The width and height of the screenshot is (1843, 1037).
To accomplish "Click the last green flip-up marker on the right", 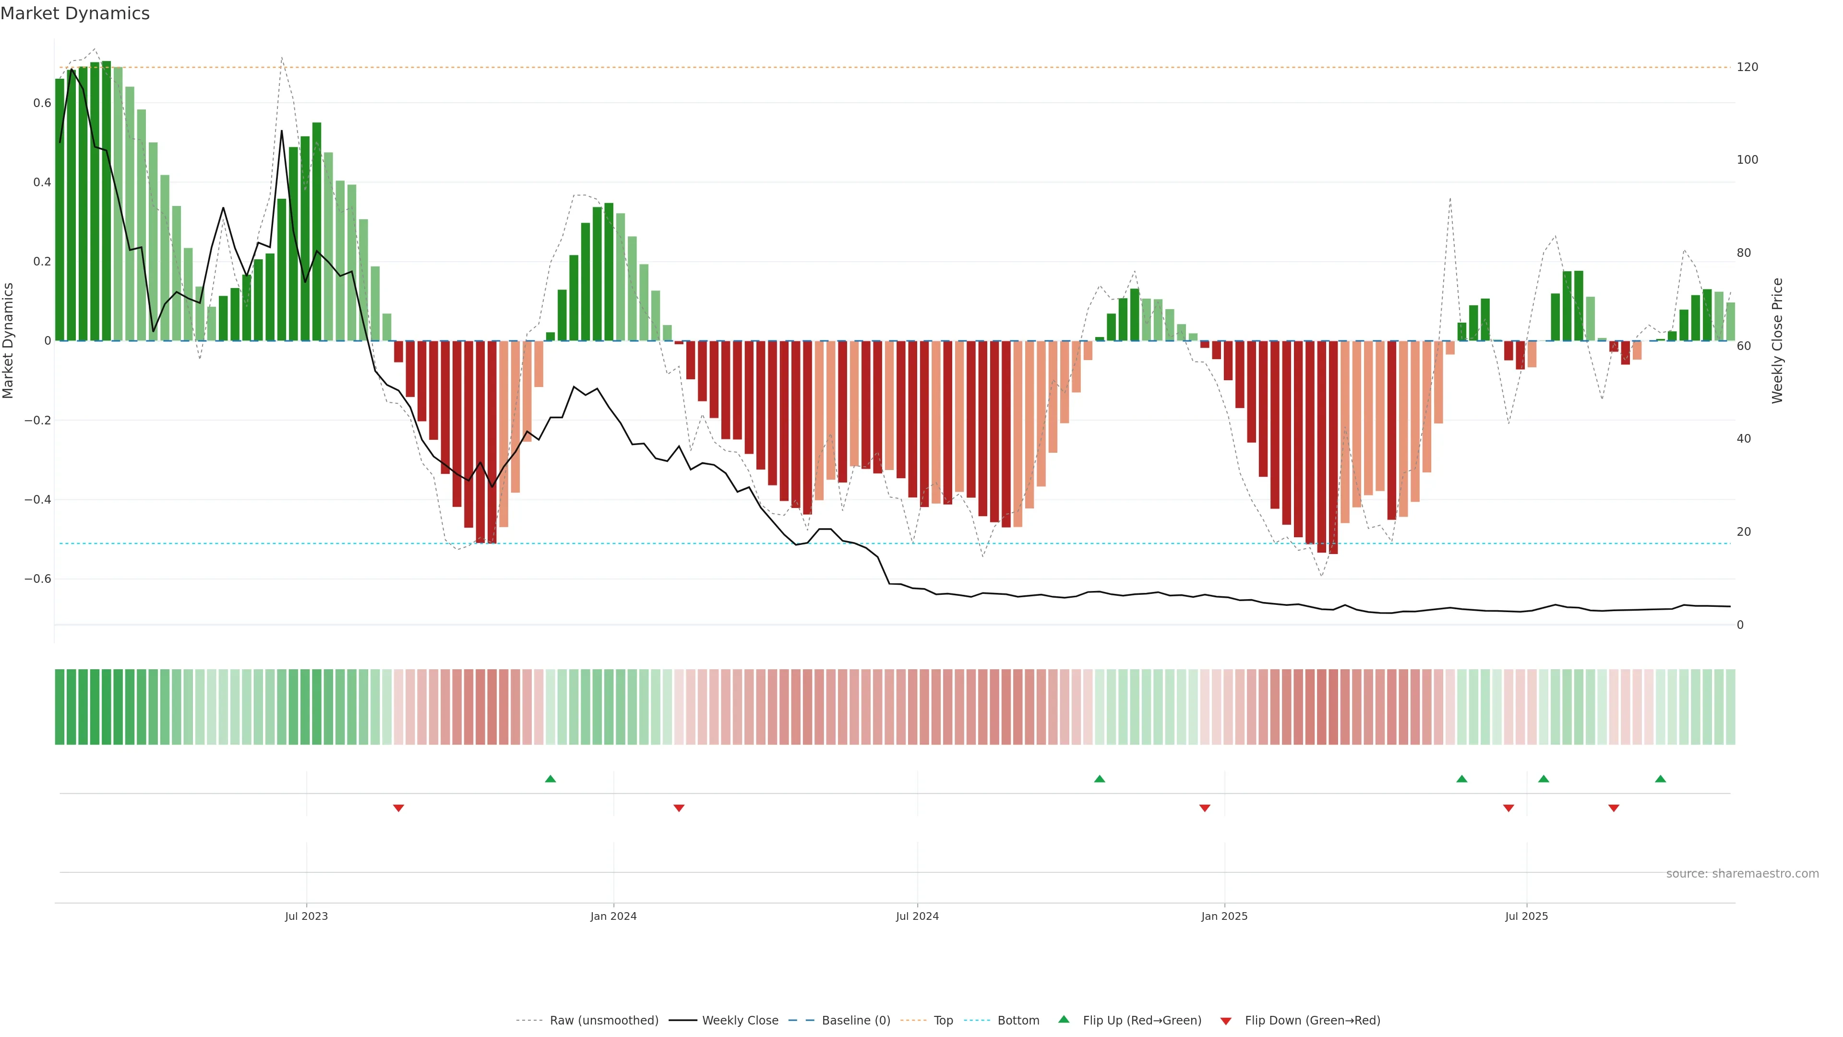I will pyautogui.click(x=1661, y=779).
